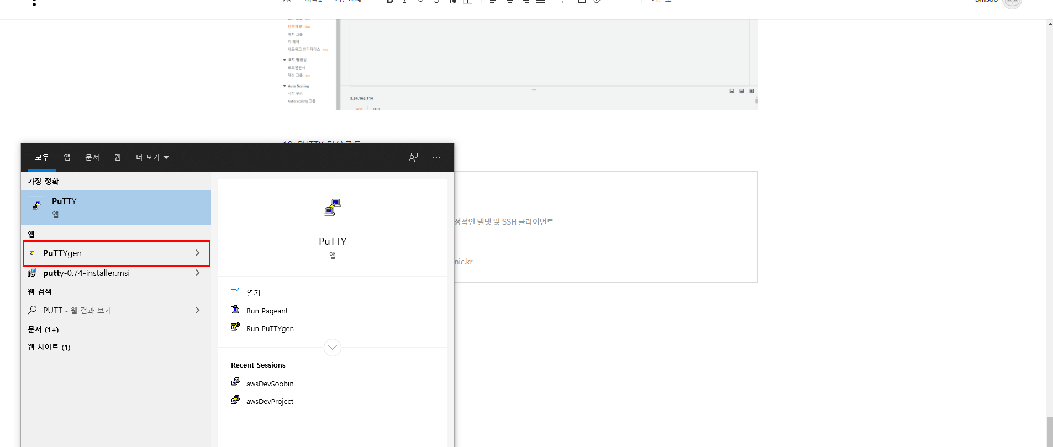Launch the PuTTY best match result
This screenshot has width=1053, height=447.
(x=116, y=207)
